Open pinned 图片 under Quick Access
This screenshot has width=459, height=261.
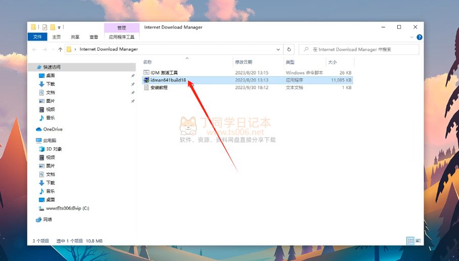(x=51, y=101)
